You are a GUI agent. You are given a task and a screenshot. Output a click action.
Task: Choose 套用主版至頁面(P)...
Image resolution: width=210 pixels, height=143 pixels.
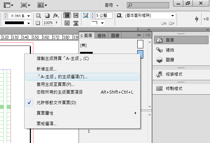83,84
